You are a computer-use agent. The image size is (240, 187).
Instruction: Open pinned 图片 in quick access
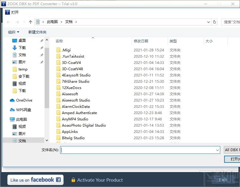pos(22,62)
